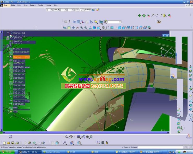Open the View menu

click(x=26, y=5)
